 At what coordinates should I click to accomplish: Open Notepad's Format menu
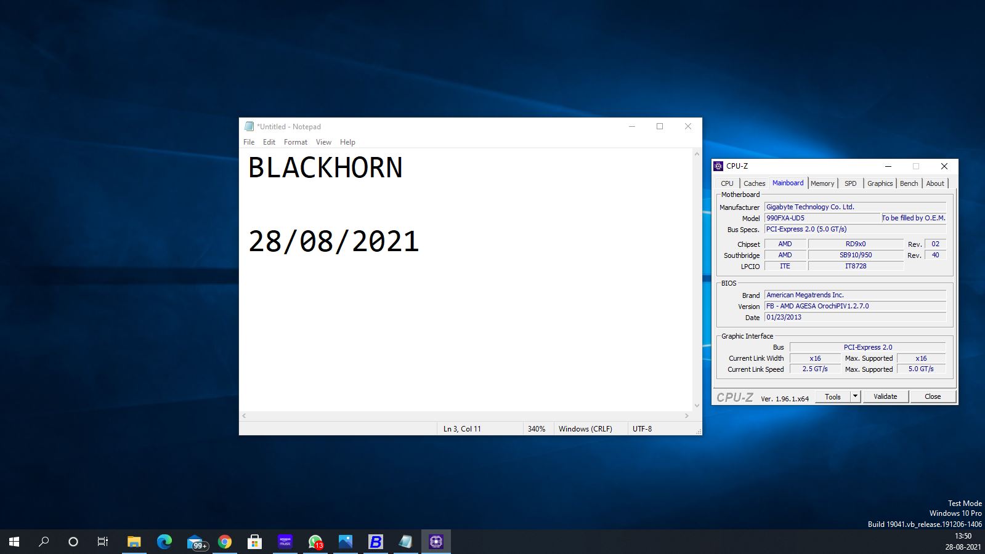(x=296, y=142)
